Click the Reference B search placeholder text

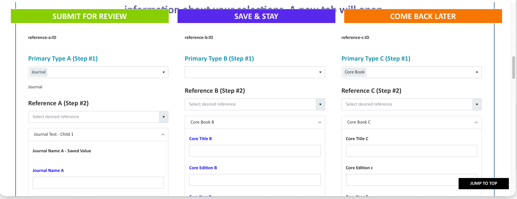click(x=212, y=104)
